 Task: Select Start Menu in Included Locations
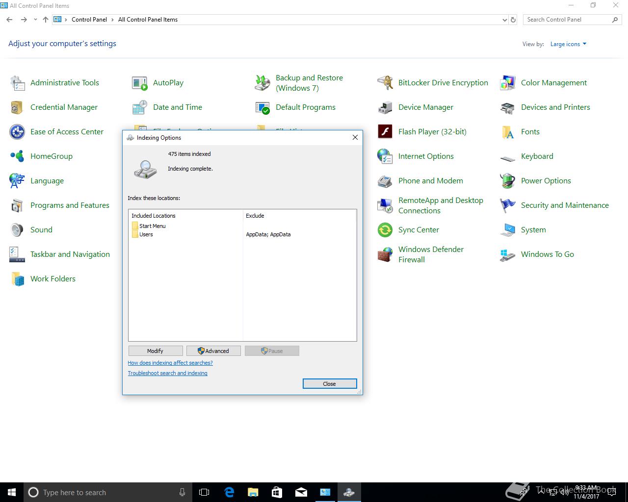[149, 226]
